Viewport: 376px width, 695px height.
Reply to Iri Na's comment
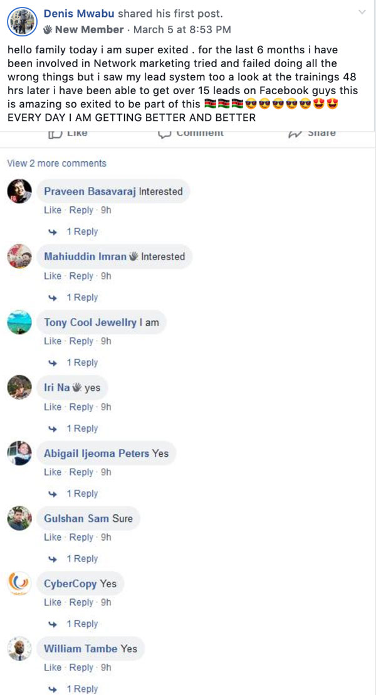(81, 407)
